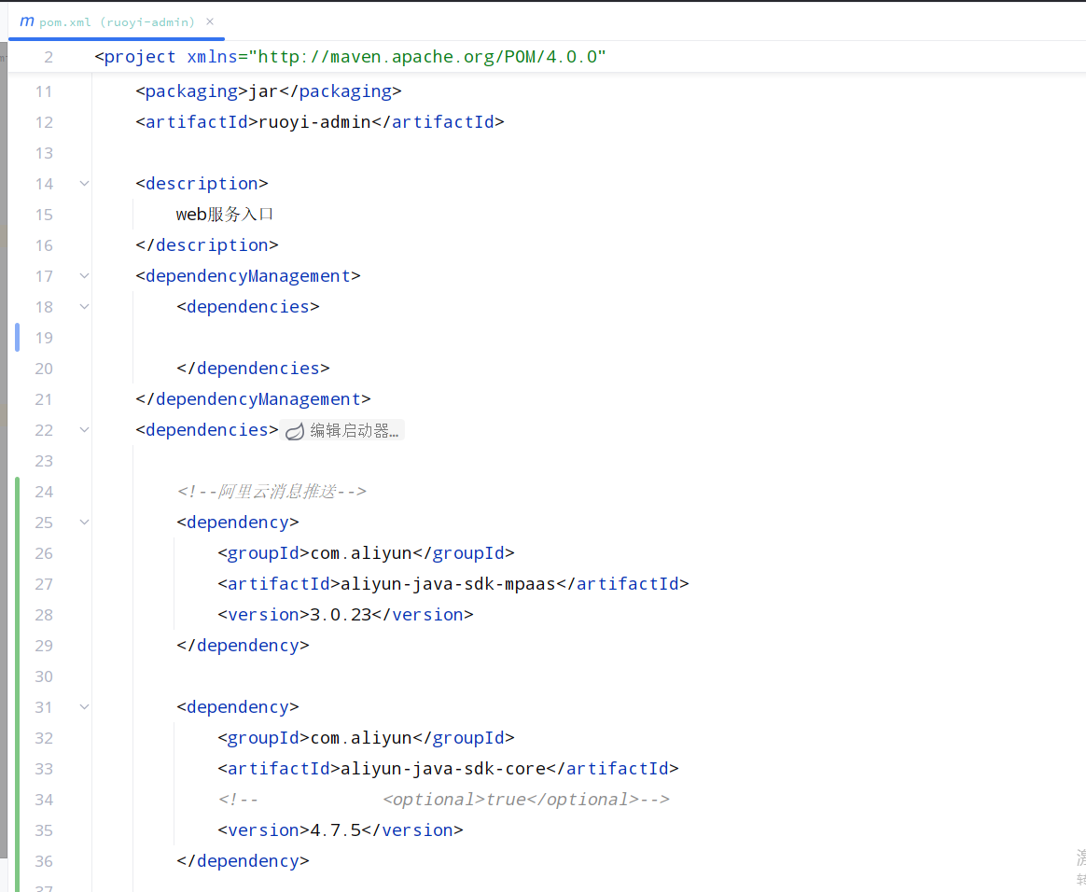This screenshot has height=892, width=1086.
Task: Click the web服务入口 description text
Action: tap(224, 214)
